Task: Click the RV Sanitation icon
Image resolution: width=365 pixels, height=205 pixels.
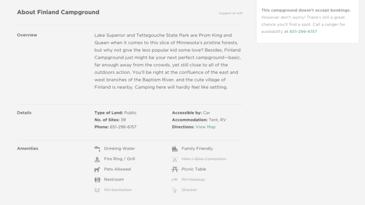Action: click(97, 190)
